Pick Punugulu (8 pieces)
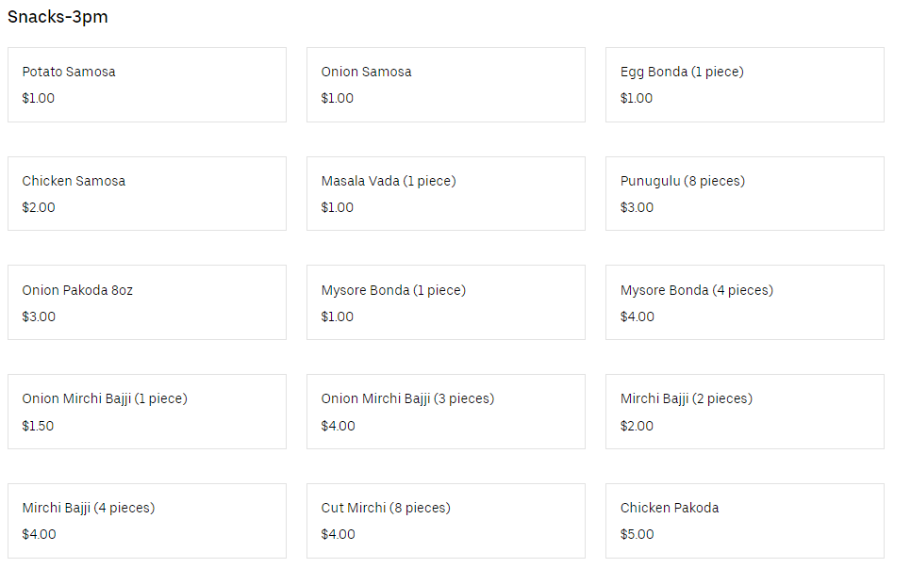Viewport: 911px width, 584px height. click(744, 193)
